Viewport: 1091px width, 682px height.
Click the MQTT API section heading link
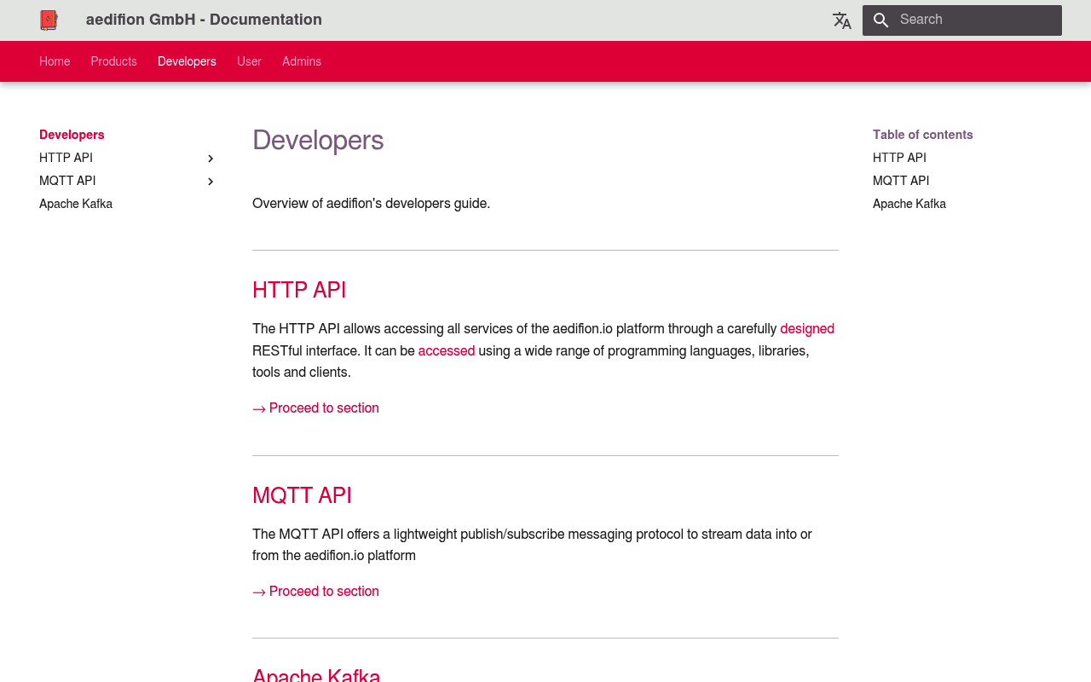302,495
